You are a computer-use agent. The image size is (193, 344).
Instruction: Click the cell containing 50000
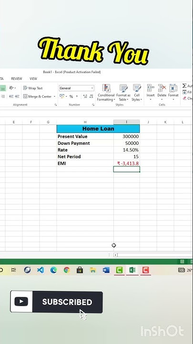pos(126,143)
